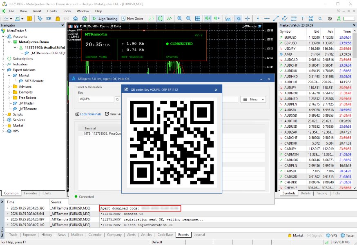Copy the #QUF$ key to clipboard
Screen dimensions: 357x245
pos(117,99)
